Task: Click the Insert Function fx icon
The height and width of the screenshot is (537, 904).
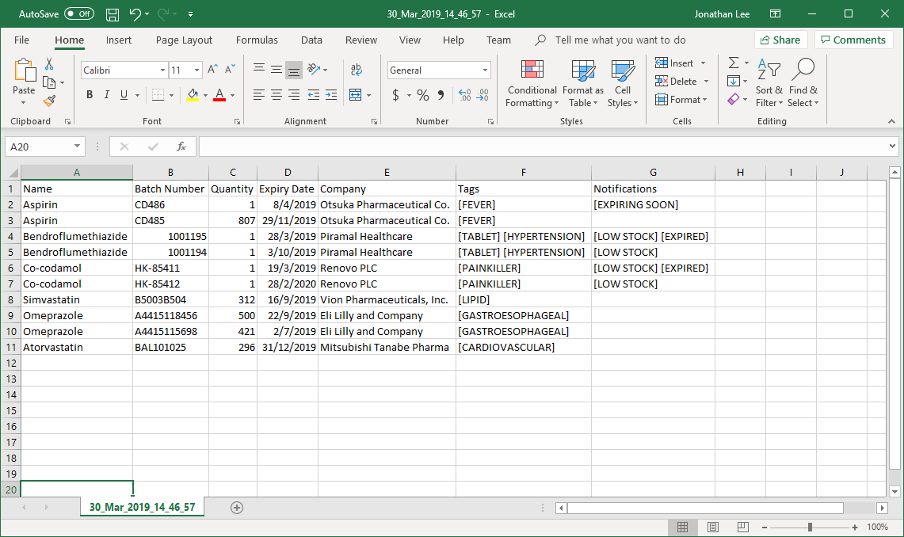Action: [x=181, y=147]
